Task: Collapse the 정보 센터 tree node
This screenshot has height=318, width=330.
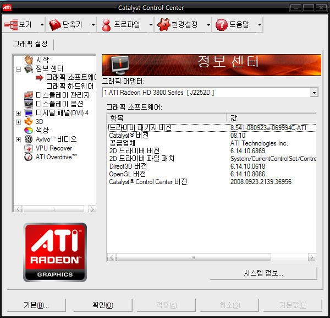Action: click(x=19, y=69)
